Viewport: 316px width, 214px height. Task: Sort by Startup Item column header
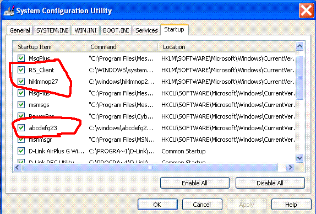pos(49,47)
